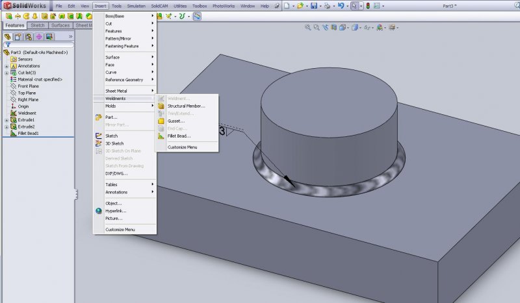Open the Select tool dropdown arrow
This screenshot has width=520, height=303.
pos(361,6)
